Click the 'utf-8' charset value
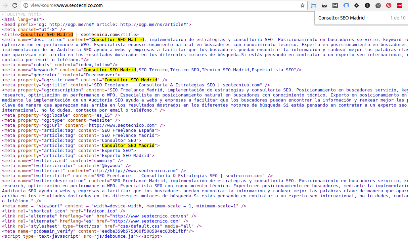 click(x=49, y=30)
